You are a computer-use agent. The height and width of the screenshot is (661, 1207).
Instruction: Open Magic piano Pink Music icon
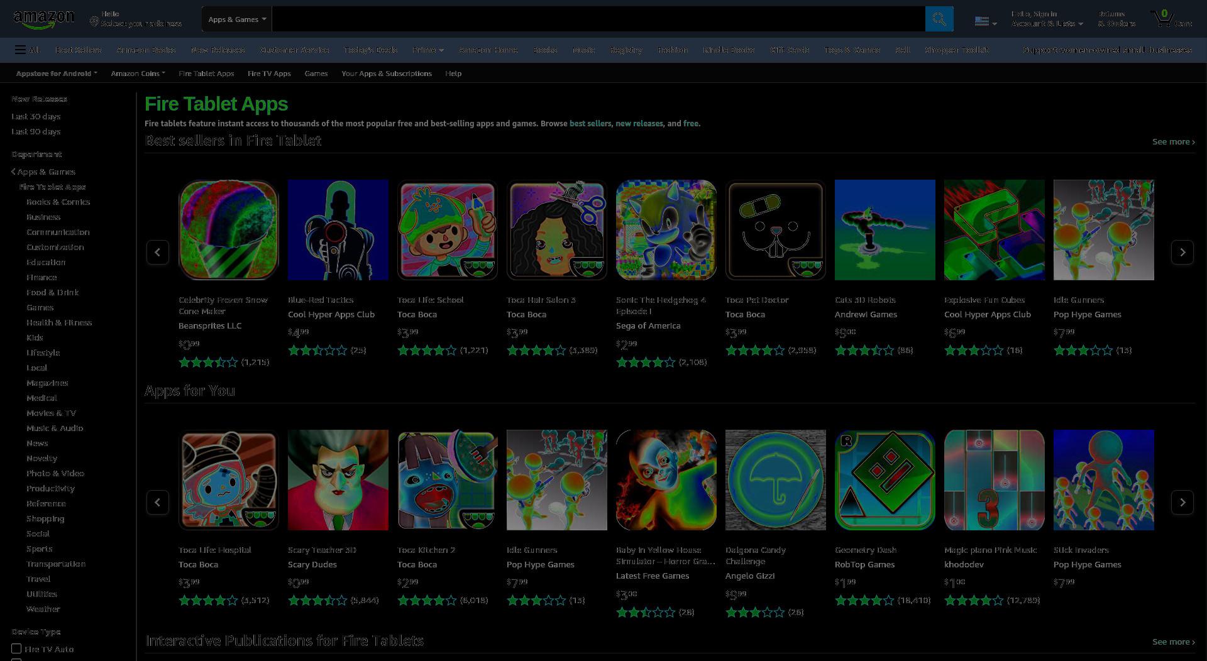pos(995,480)
